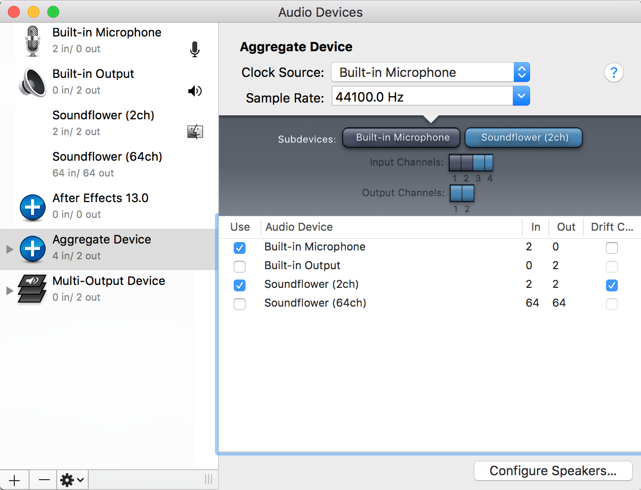Click the Multi-Output Device stack icon
This screenshot has height=490, width=641.
pos(32,289)
